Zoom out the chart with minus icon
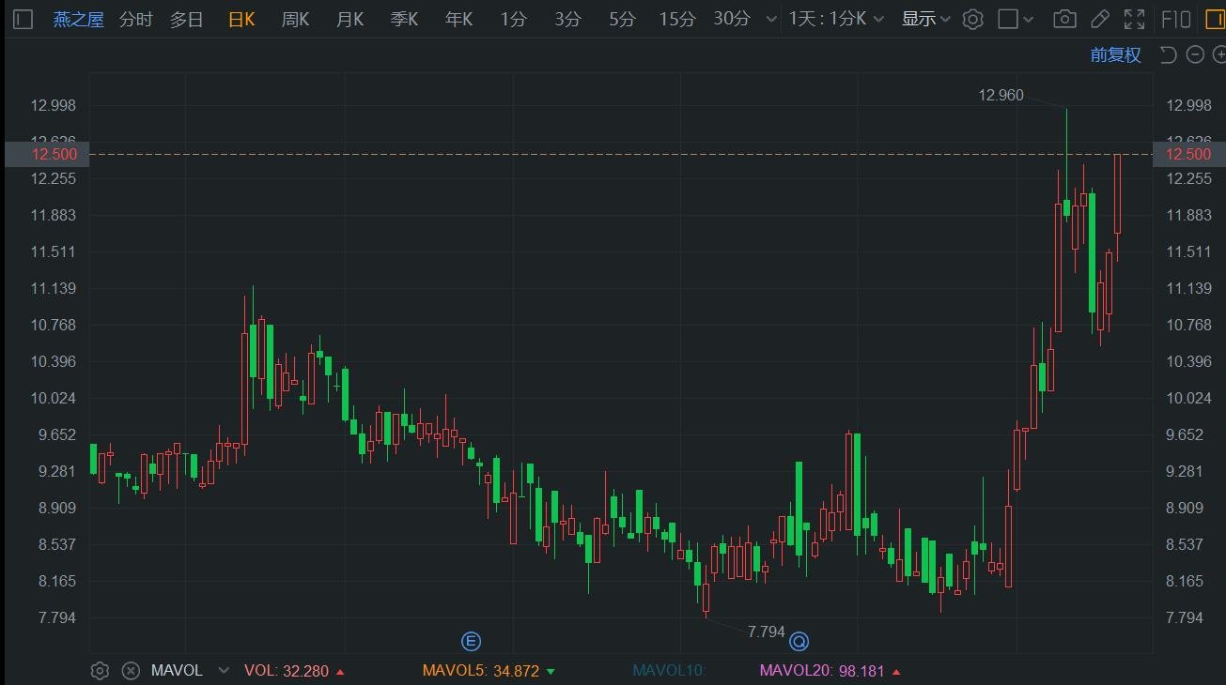 click(1195, 54)
